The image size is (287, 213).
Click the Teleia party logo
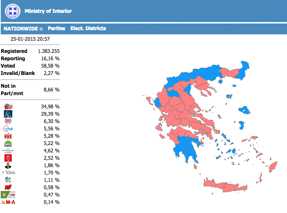point(8,173)
